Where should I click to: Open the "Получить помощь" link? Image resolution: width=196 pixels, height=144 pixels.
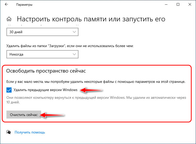pos(30,132)
